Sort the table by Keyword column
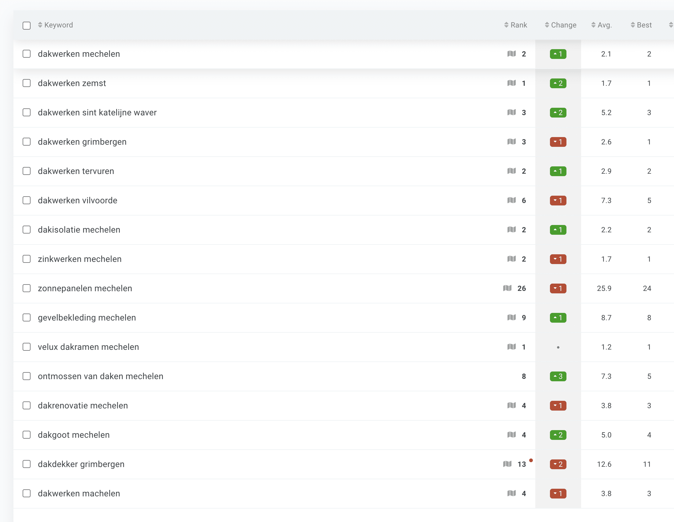674x522 pixels. pos(55,25)
